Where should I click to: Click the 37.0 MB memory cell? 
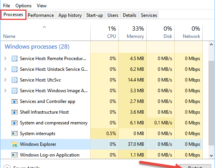pos(132,144)
